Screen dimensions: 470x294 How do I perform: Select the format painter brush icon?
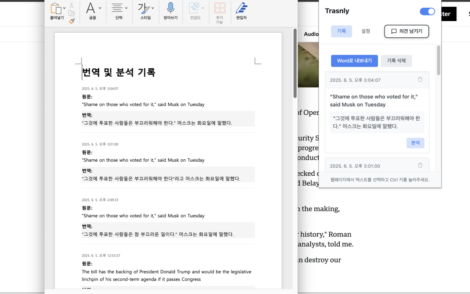tap(72, 21)
